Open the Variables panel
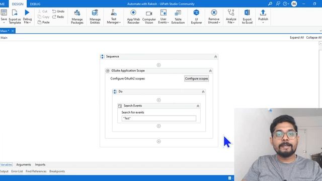 coord(6,164)
